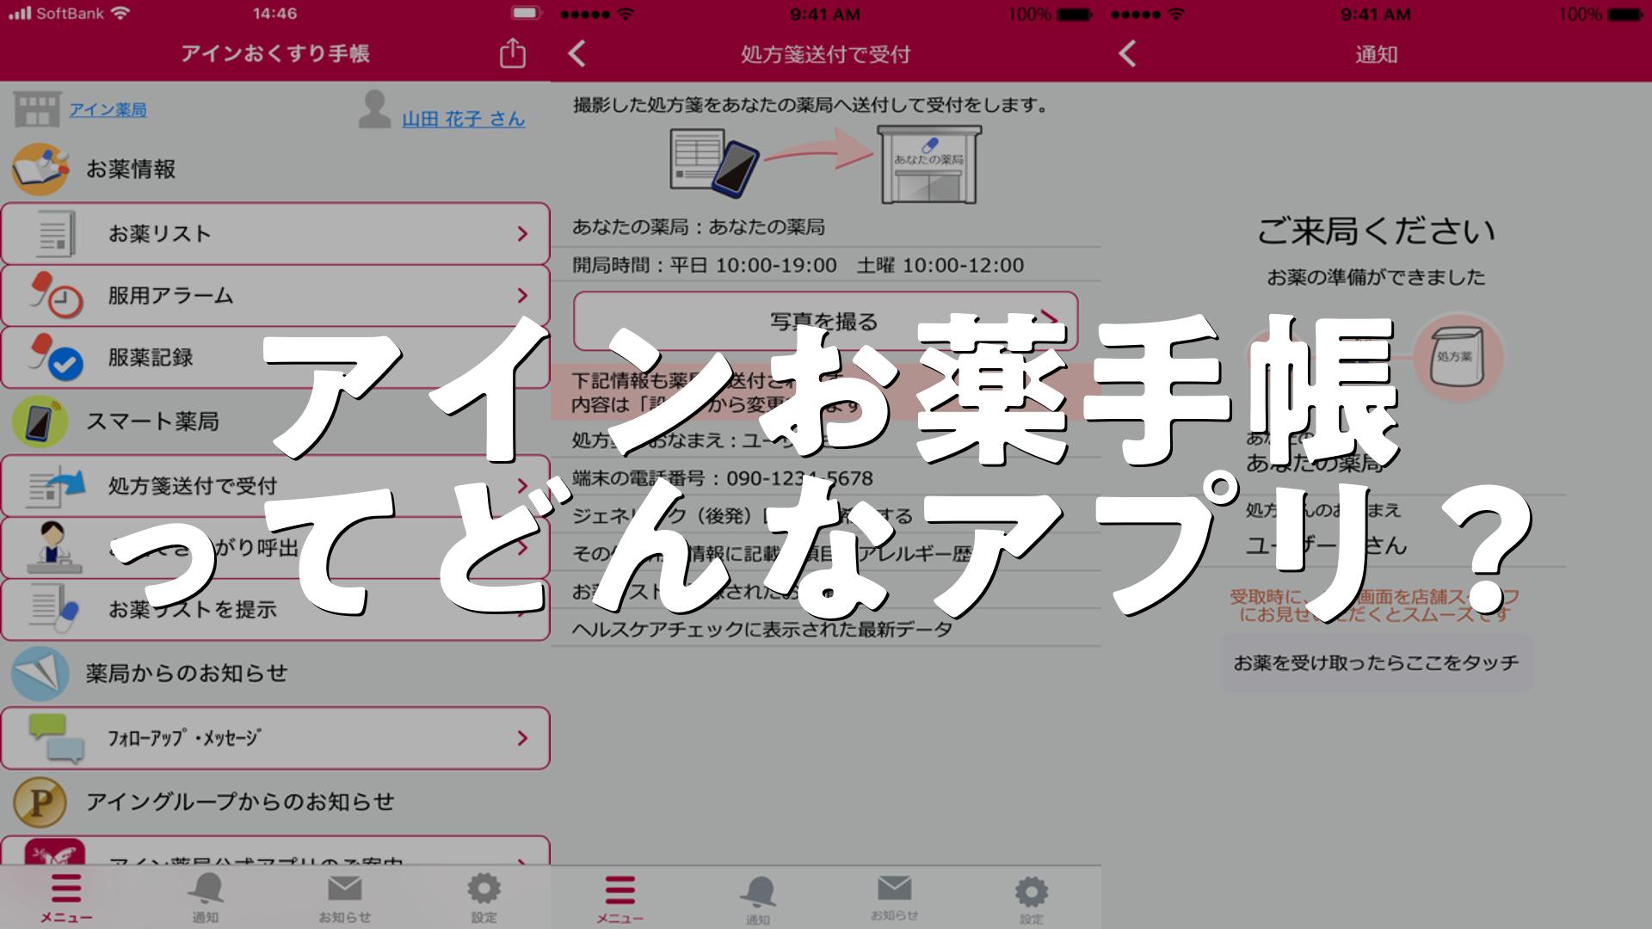Expand the お薬リスト chevron arrow
This screenshot has width=1652, height=929.
(522, 234)
